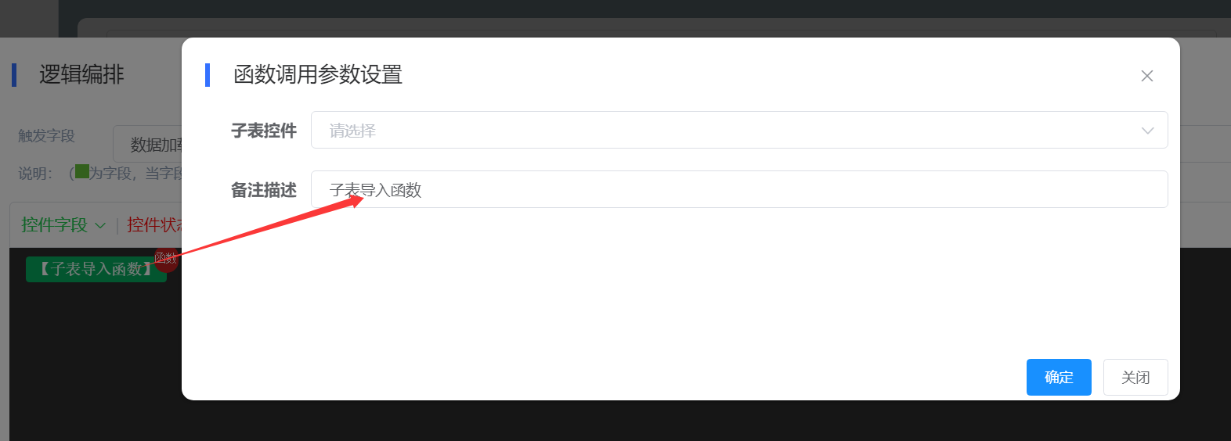Confirm with the 确定 button
The height and width of the screenshot is (441, 1231).
click(x=1058, y=378)
